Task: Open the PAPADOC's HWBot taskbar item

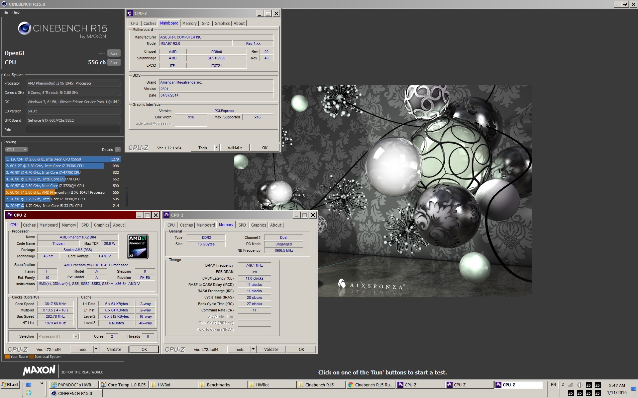Action: pyautogui.click(x=74, y=385)
